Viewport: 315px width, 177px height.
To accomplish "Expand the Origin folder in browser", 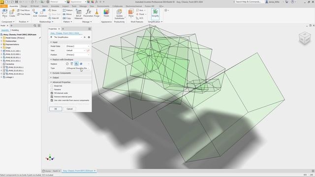I will pos(1,48).
